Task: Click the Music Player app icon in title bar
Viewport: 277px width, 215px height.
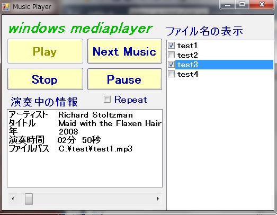Action: click(x=6, y=7)
